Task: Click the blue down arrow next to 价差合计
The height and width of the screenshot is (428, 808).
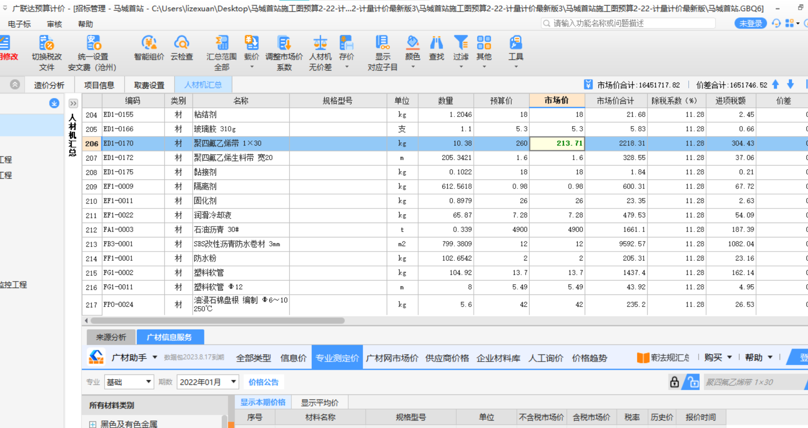Action: pyautogui.click(x=791, y=84)
